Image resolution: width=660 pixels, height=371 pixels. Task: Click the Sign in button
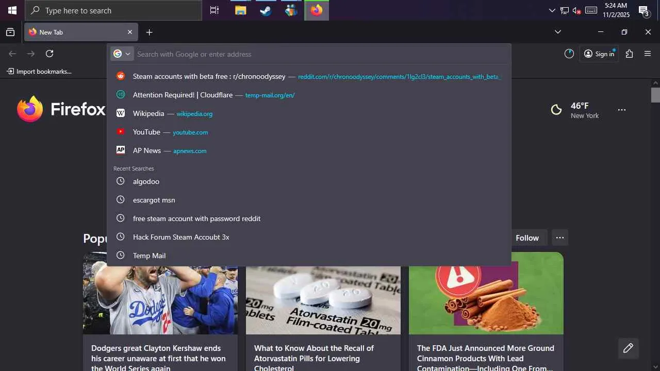pyautogui.click(x=599, y=54)
